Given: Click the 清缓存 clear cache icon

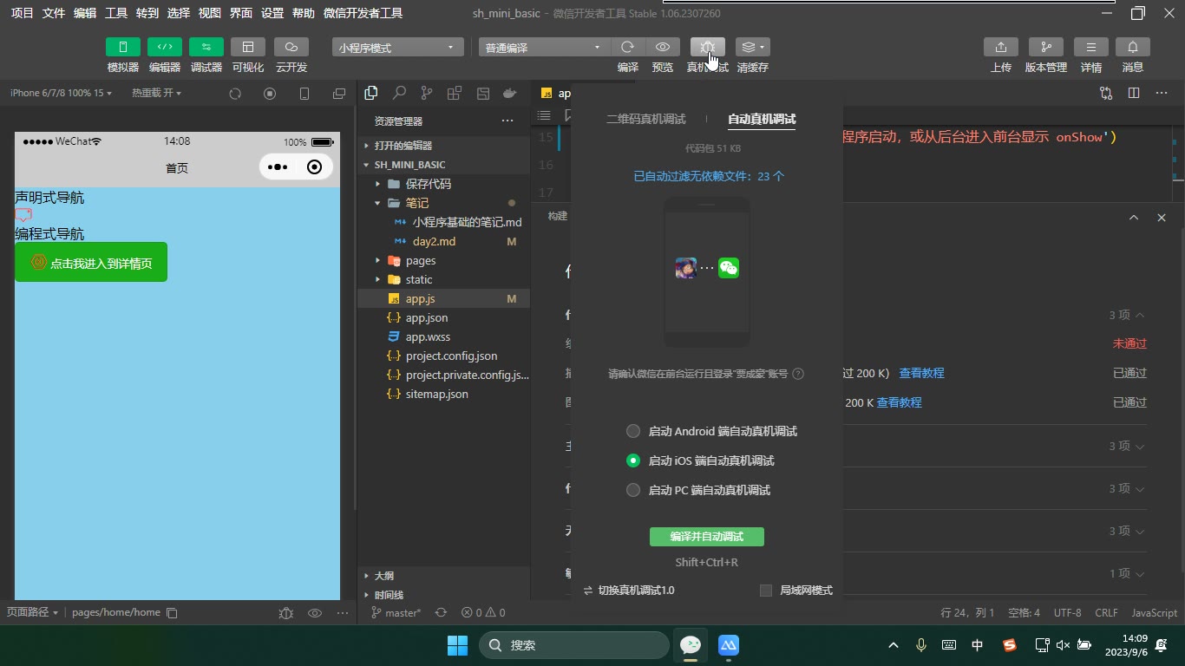Looking at the screenshot, I should [x=752, y=47].
